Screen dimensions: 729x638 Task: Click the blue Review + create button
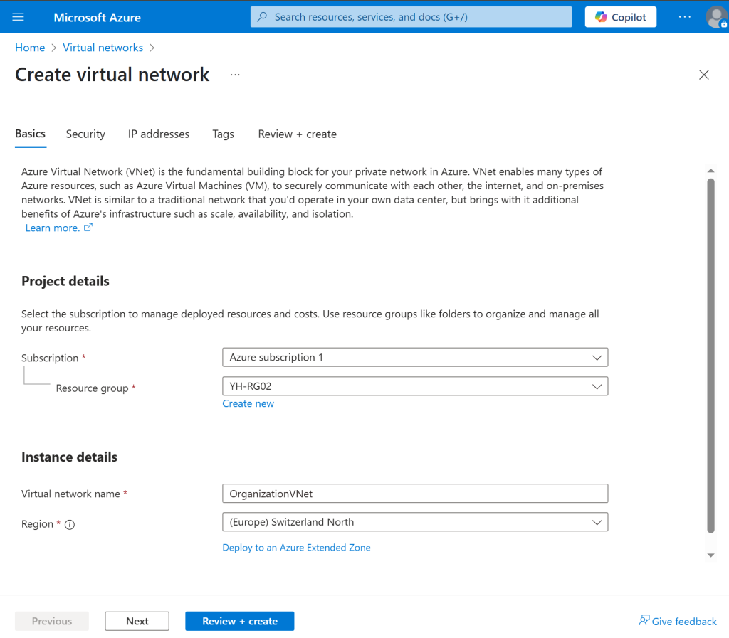[x=239, y=621]
